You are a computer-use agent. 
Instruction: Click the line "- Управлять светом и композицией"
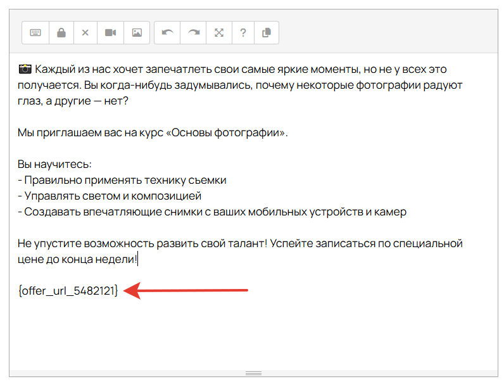pyautogui.click(x=110, y=196)
